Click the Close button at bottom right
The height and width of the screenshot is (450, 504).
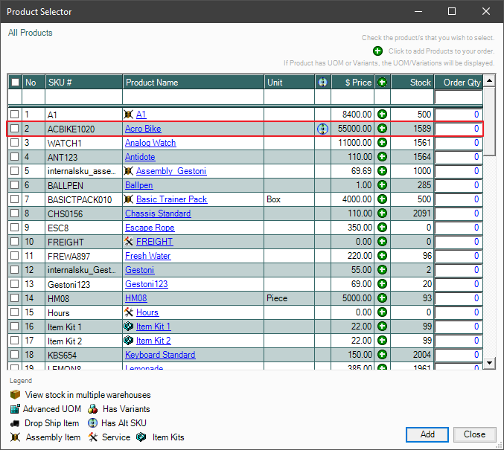tap(474, 434)
